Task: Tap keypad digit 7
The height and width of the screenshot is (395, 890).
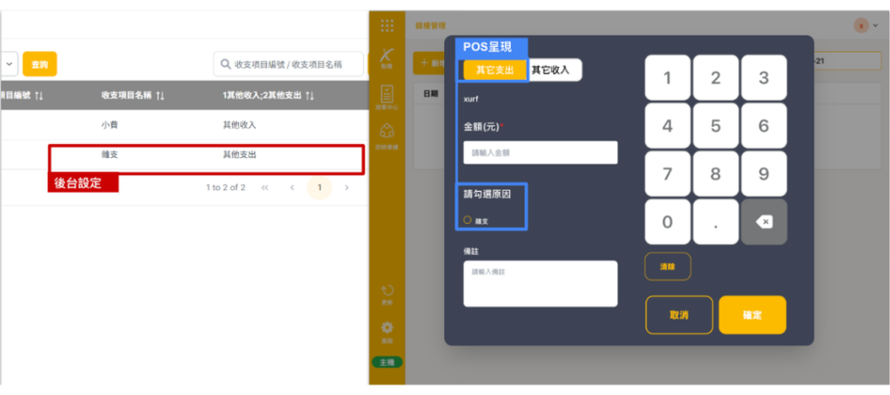Action: tap(667, 174)
